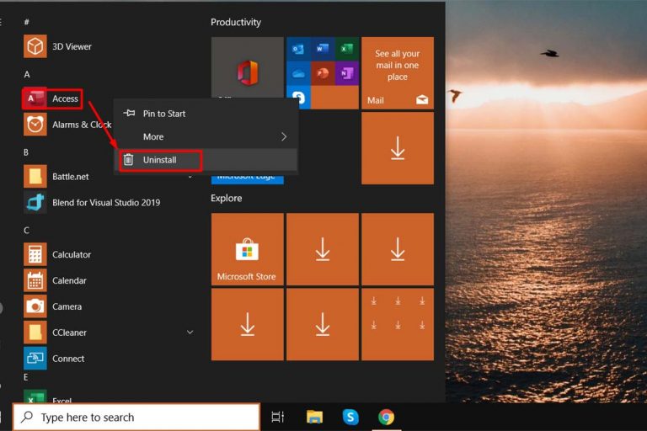Open Skype from the taskbar
This screenshot has height=431, width=647.
[x=350, y=417]
